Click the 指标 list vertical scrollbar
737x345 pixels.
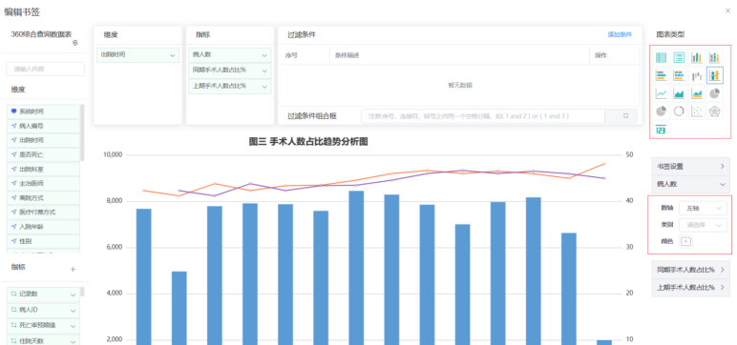click(83, 292)
